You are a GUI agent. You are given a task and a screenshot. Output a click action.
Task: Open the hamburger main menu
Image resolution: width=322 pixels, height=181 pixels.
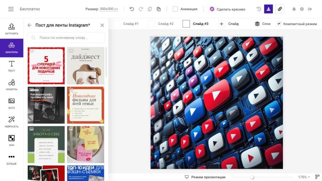pyautogui.click(x=11, y=9)
